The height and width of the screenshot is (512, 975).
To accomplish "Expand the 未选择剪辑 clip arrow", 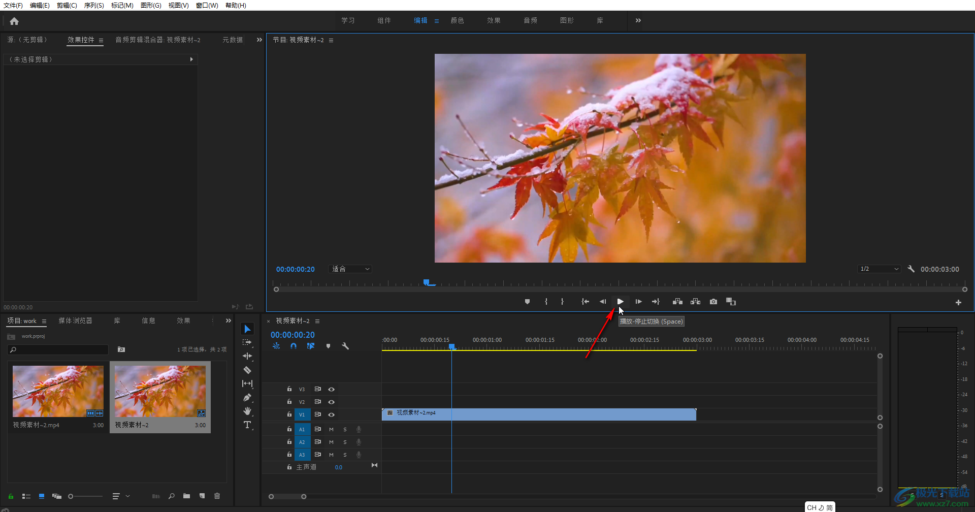I will (191, 59).
